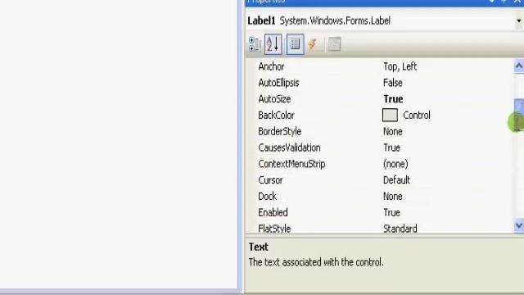Open the Events lightning bolt view
The height and width of the screenshot is (295, 524).
[313, 44]
